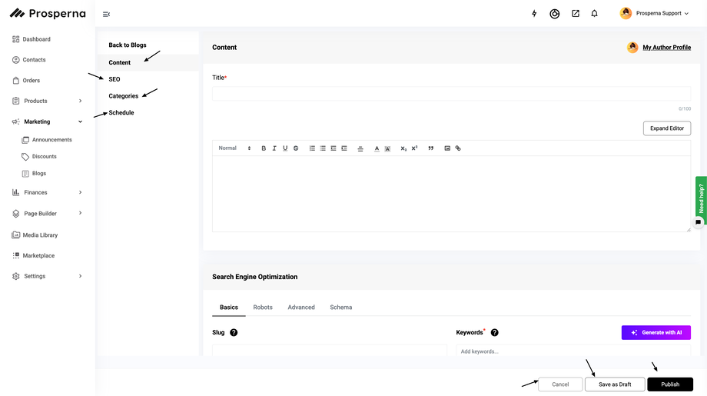Click Cancel button
Image resolution: width=707 pixels, height=396 pixels.
pyautogui.click(x=560, y=384)
